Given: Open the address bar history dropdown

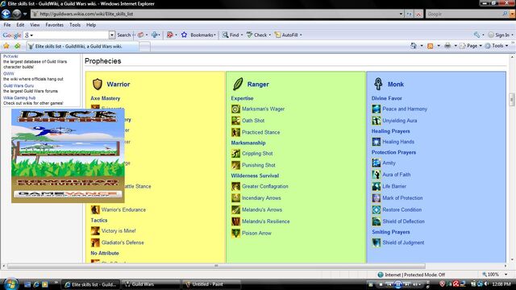Looking at the screenshot, I should point(401,14).
